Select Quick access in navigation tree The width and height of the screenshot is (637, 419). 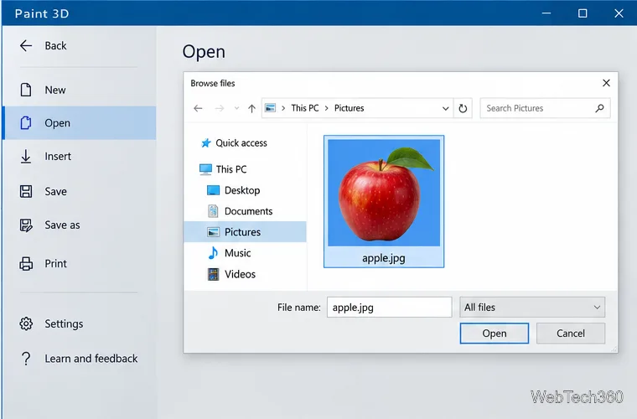pyautogui.click(x=241, y=143)
